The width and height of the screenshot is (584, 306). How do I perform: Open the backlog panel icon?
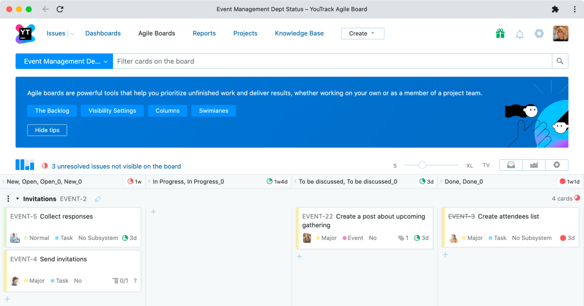coord(511,165)
